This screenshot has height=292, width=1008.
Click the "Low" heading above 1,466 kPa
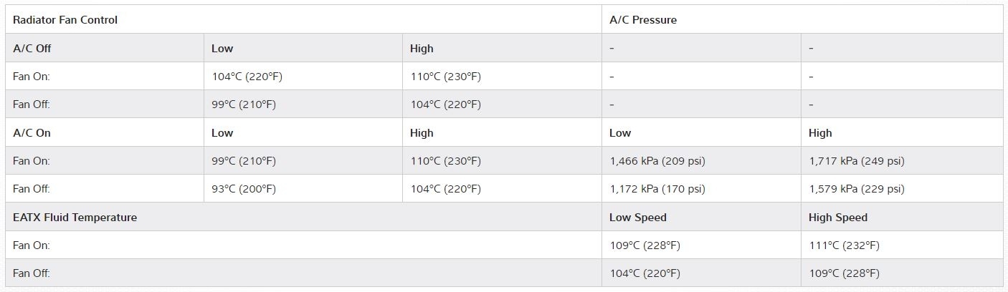tap(620, 133)
